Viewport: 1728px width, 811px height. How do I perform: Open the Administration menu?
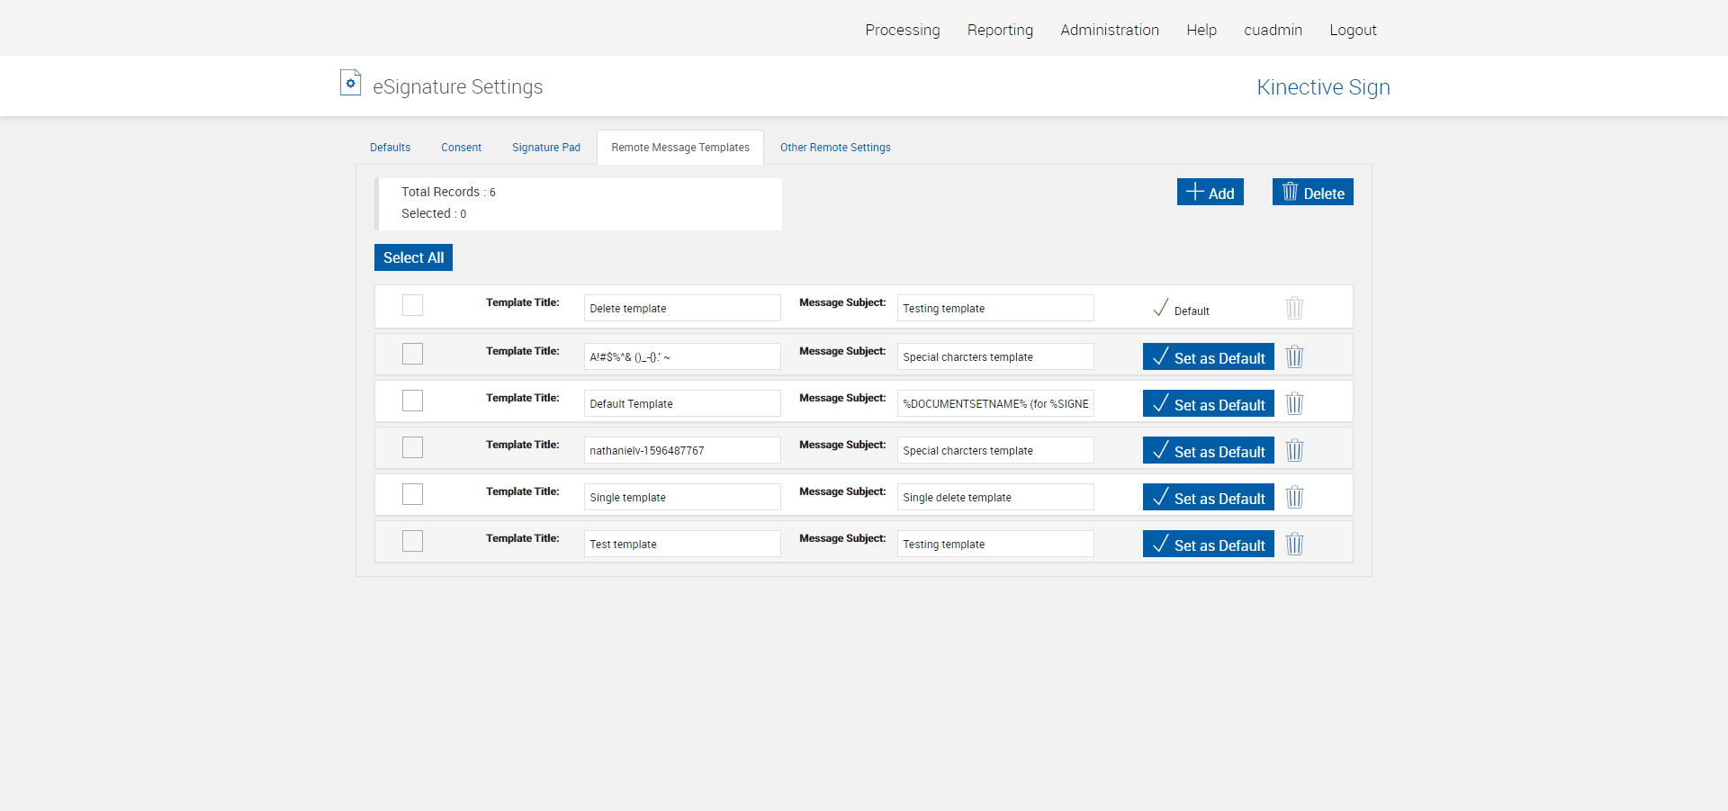pos(1109,30)
